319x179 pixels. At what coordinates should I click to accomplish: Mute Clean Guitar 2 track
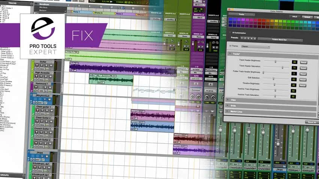(51, 121)
